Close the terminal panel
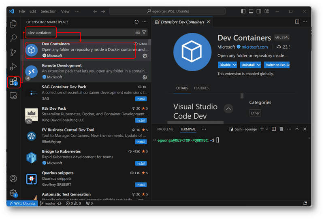This screenshot has width=324, height=219. pos(305,129)
